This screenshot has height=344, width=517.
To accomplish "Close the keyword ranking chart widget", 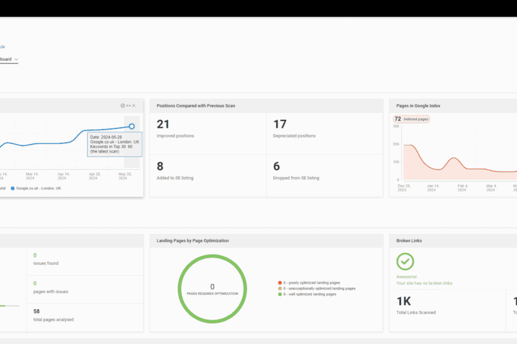I will pyautogui.click(x=134, y=105).
